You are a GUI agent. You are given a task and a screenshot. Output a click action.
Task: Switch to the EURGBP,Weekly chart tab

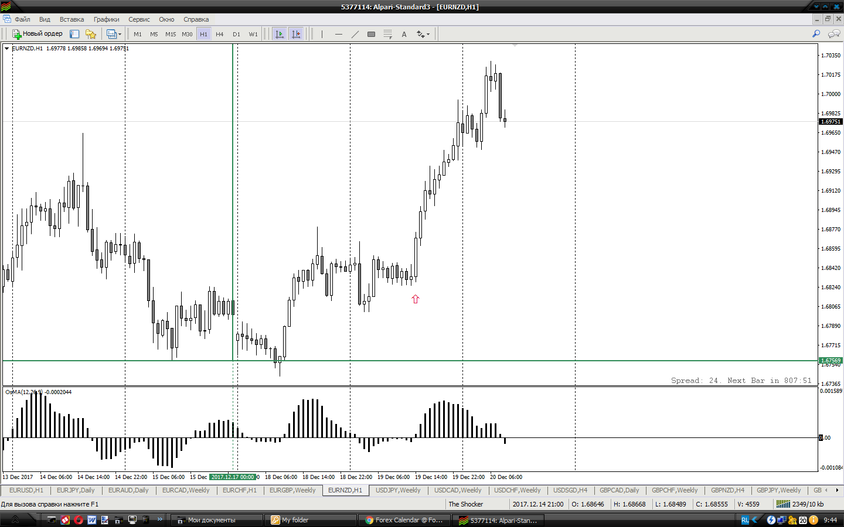[292, 490]
